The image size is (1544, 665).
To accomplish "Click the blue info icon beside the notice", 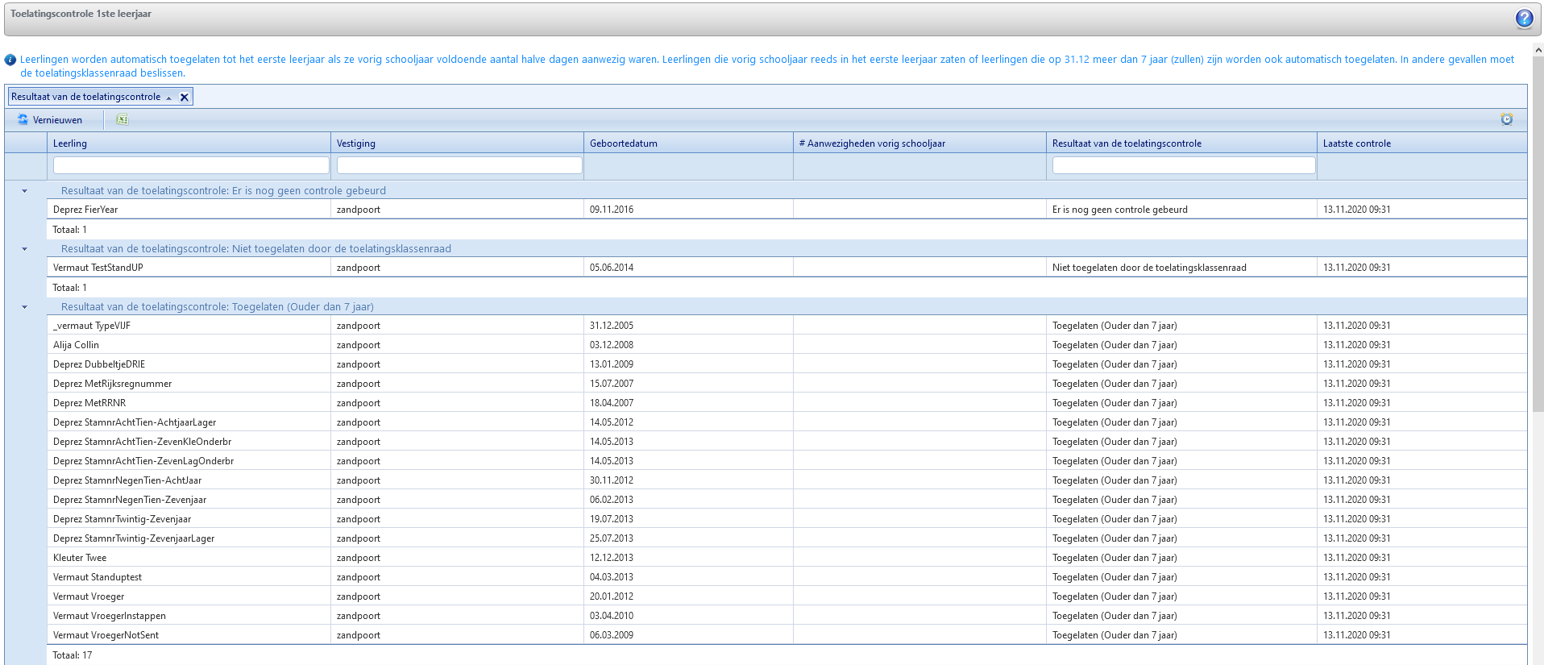I will [10, 60].
